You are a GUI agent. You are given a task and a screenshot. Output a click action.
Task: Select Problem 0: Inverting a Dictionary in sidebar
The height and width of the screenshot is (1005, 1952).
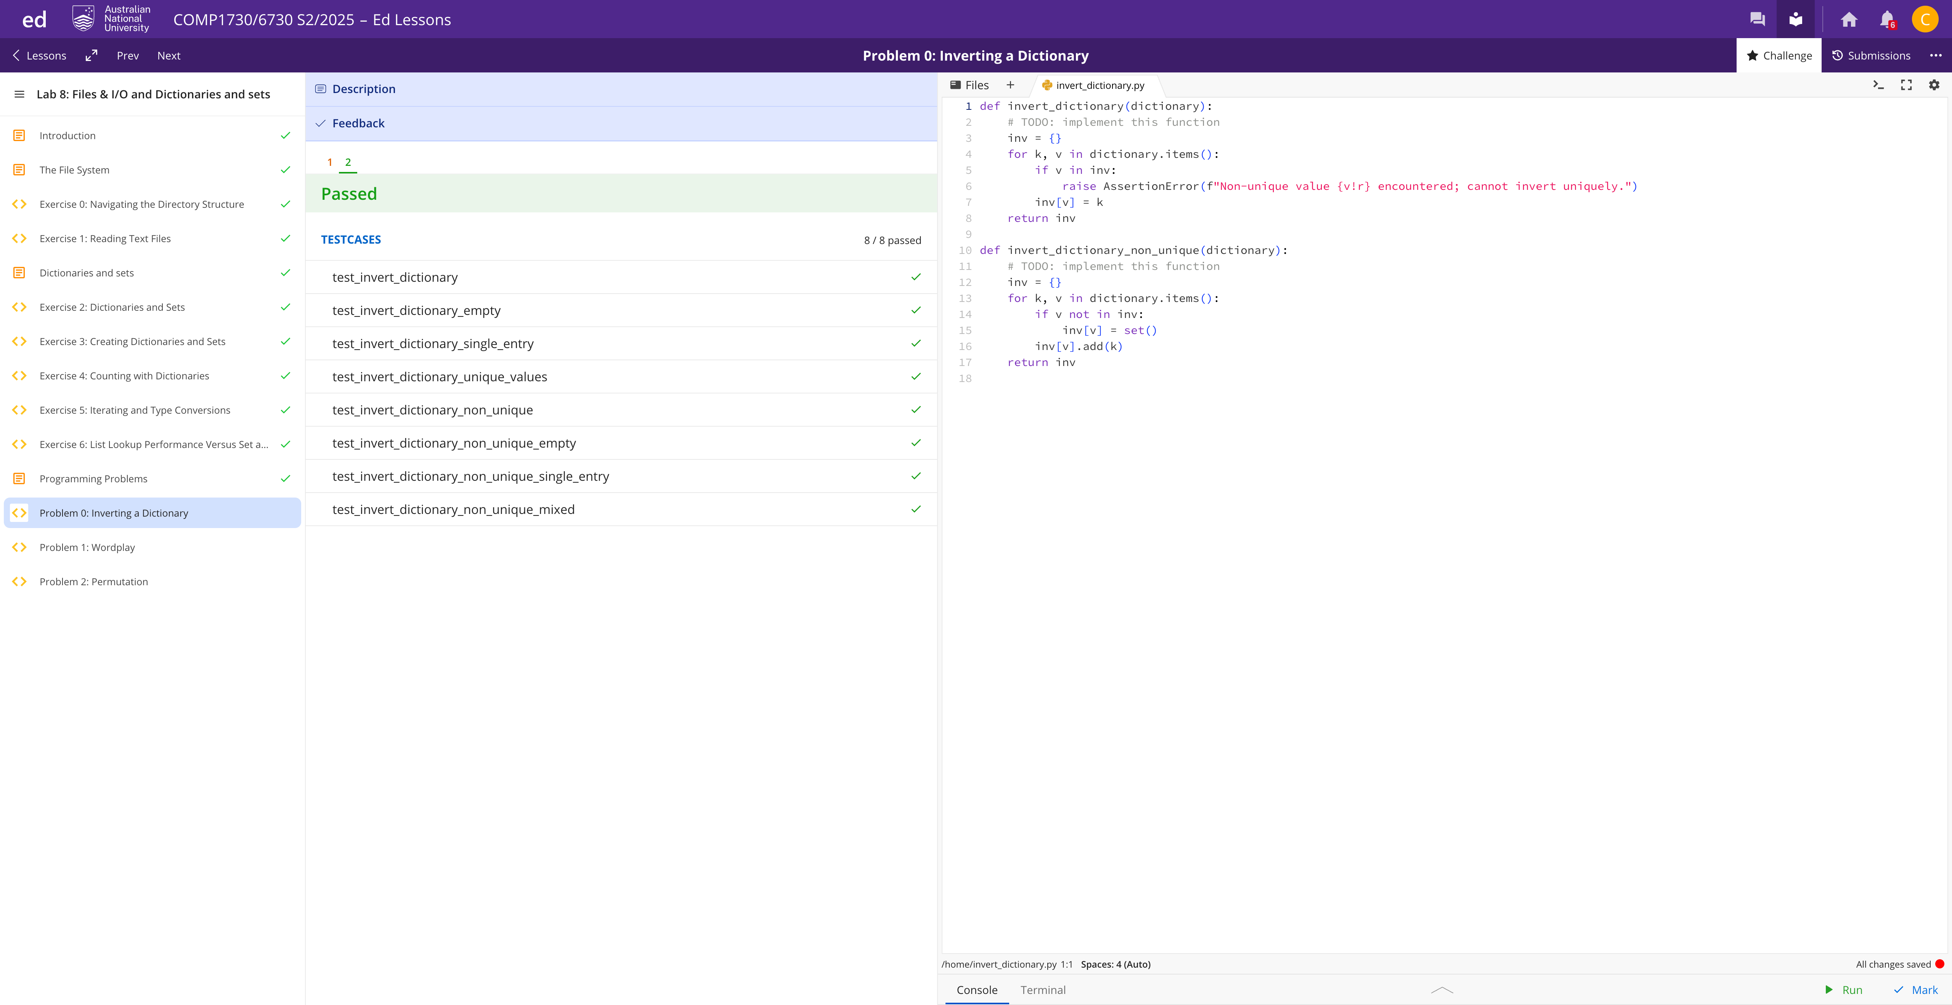pyautogui.click(x=152, y=513)
